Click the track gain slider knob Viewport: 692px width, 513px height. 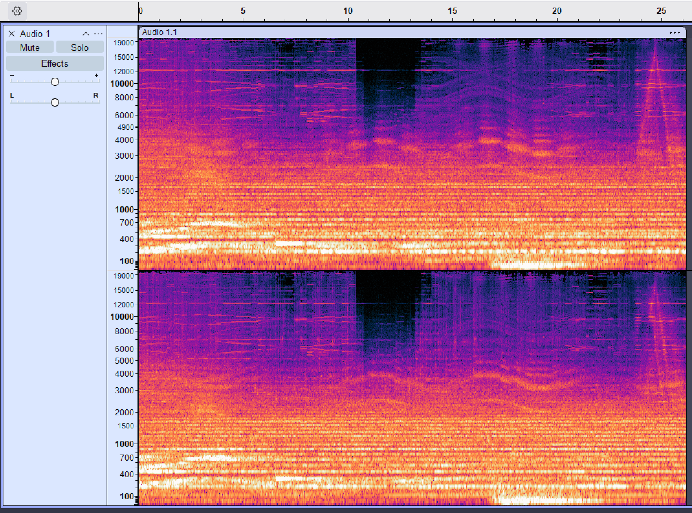click(55, 82)
